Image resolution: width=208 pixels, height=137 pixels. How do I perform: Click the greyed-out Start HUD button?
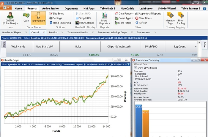pos(83,14)
